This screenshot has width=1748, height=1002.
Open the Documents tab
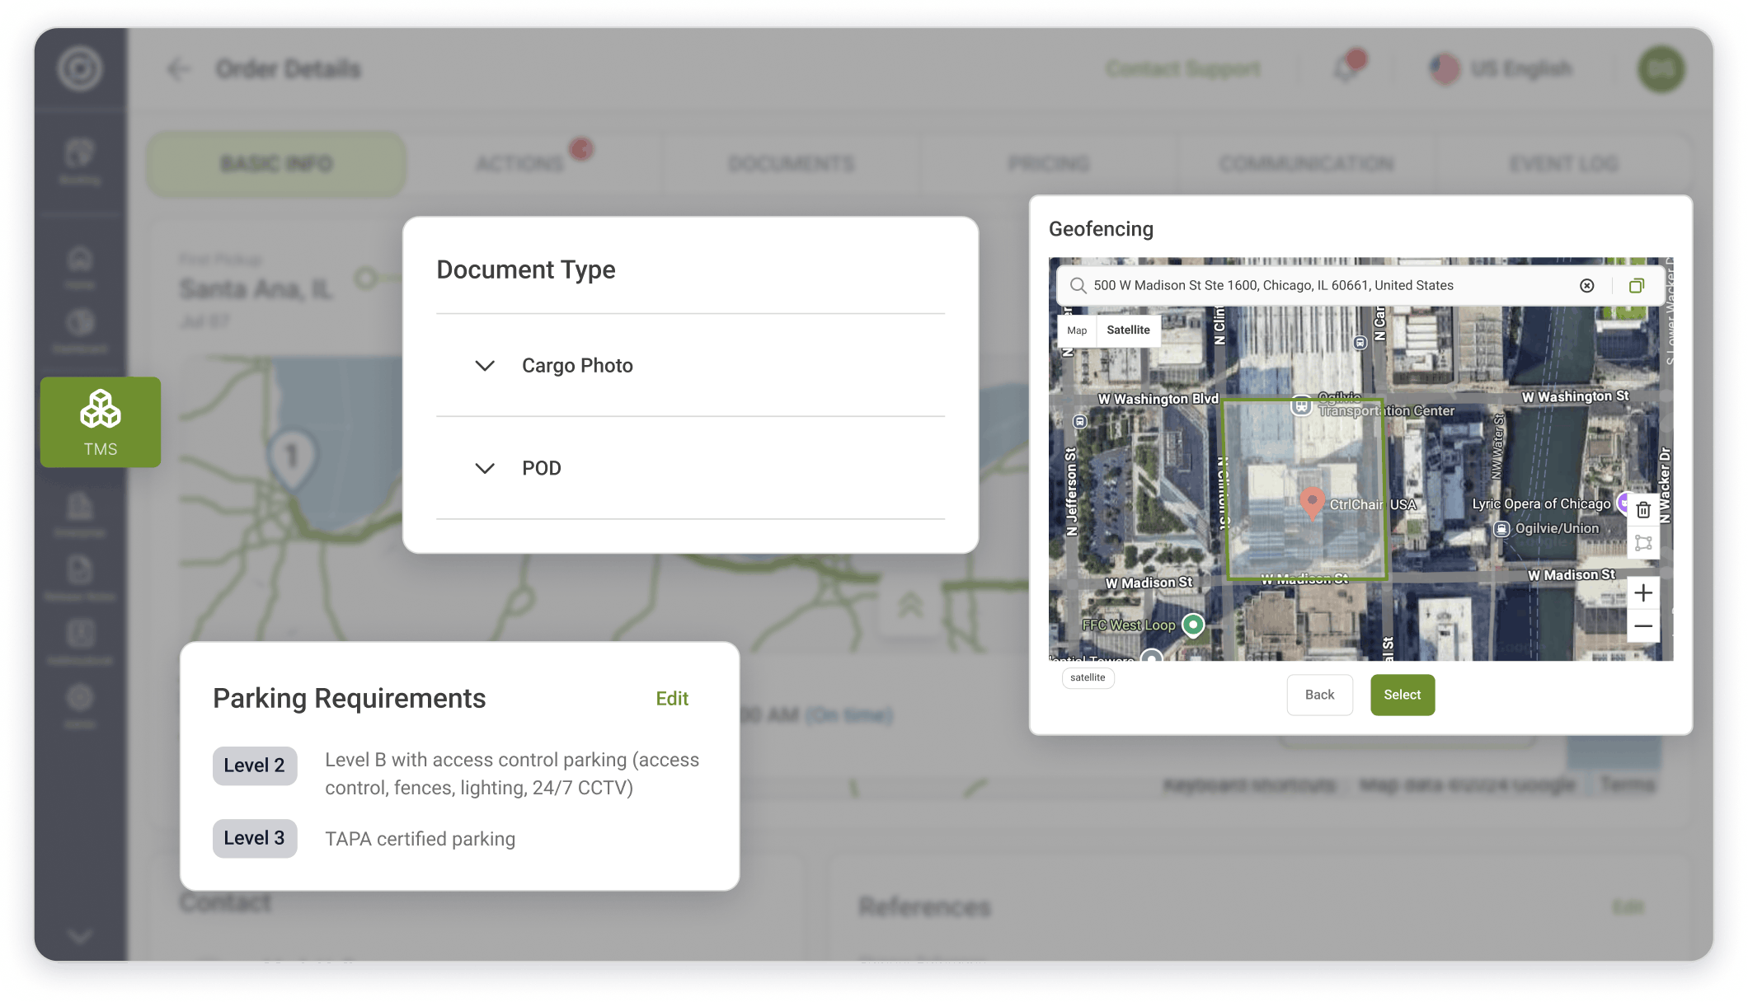tap(791, 164)
